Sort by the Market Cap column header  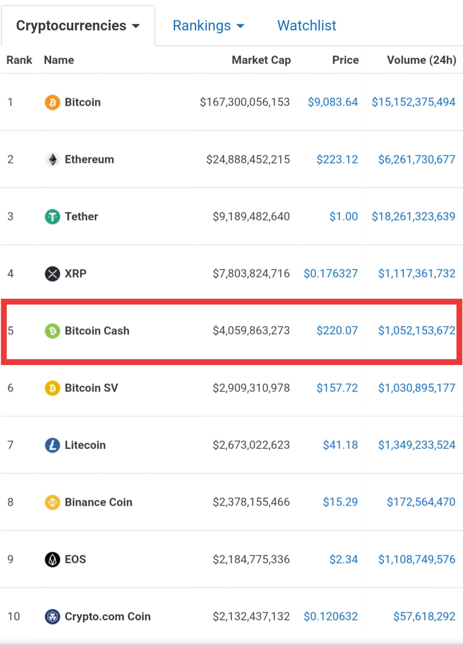[x=261, y=60]
